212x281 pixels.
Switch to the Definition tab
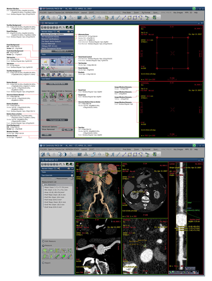pyautogui.click(x=48, y=179)
